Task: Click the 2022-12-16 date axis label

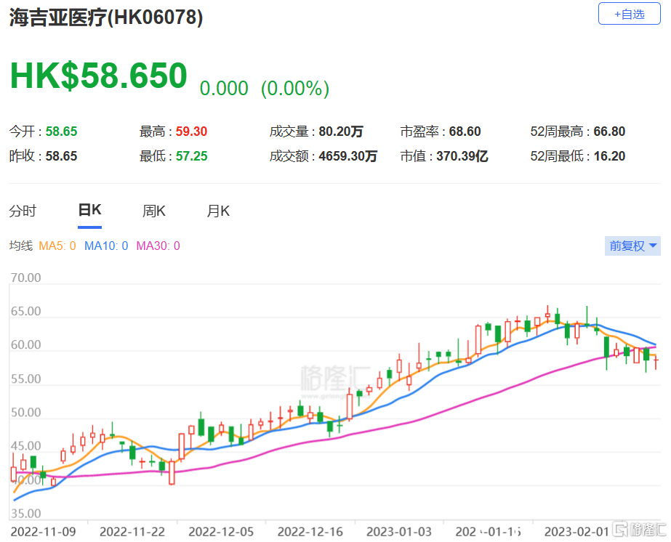Action: click(x=310, y=532)
